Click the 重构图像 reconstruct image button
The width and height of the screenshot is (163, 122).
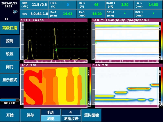point(91,115)
